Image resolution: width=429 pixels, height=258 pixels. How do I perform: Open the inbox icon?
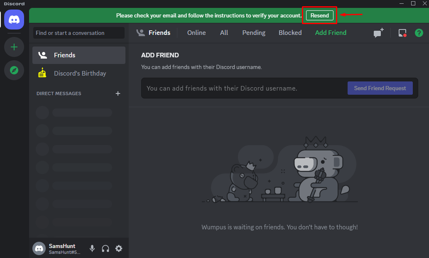402,33
